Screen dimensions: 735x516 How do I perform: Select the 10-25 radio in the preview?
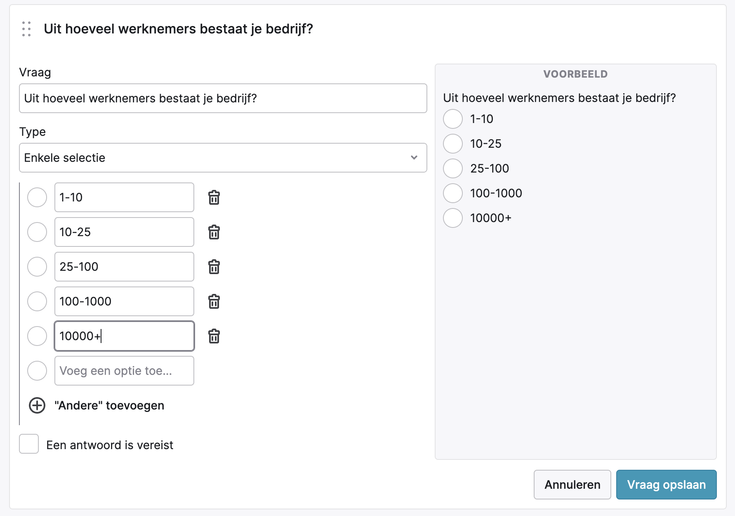[453, 144]
